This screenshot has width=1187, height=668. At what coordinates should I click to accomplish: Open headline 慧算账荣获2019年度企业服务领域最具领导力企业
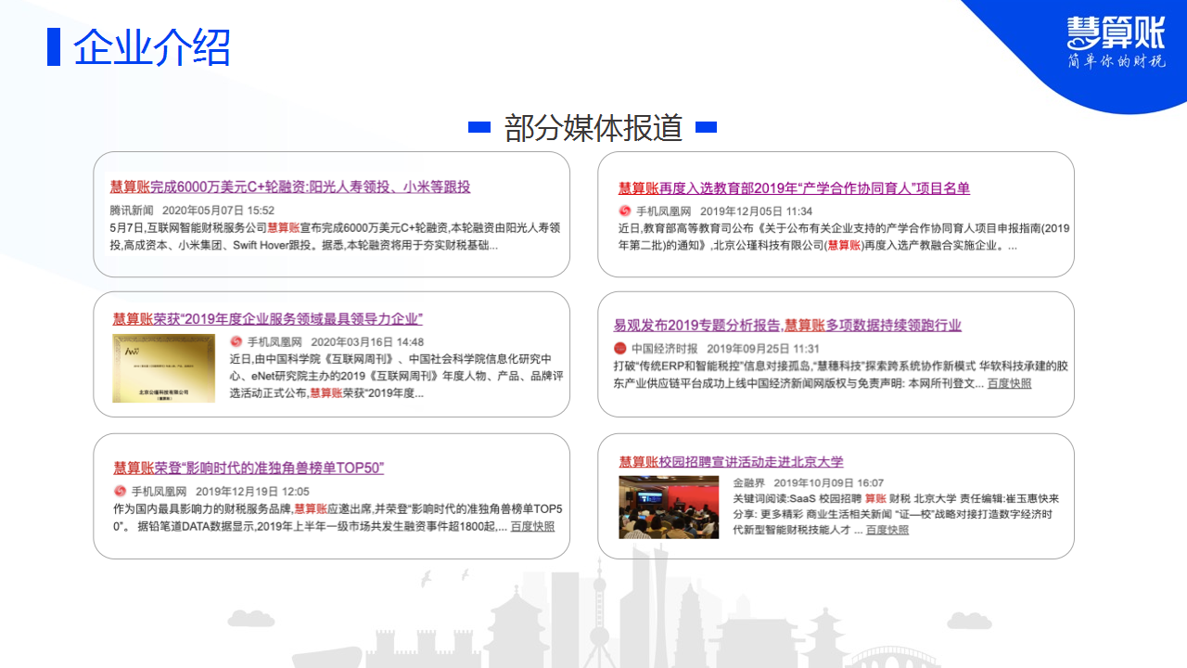(268, 319)
